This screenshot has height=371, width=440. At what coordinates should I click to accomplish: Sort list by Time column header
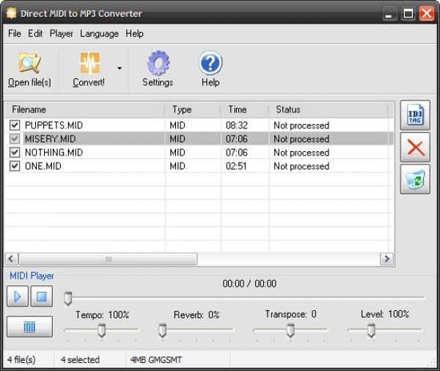[x=245, y=110]
